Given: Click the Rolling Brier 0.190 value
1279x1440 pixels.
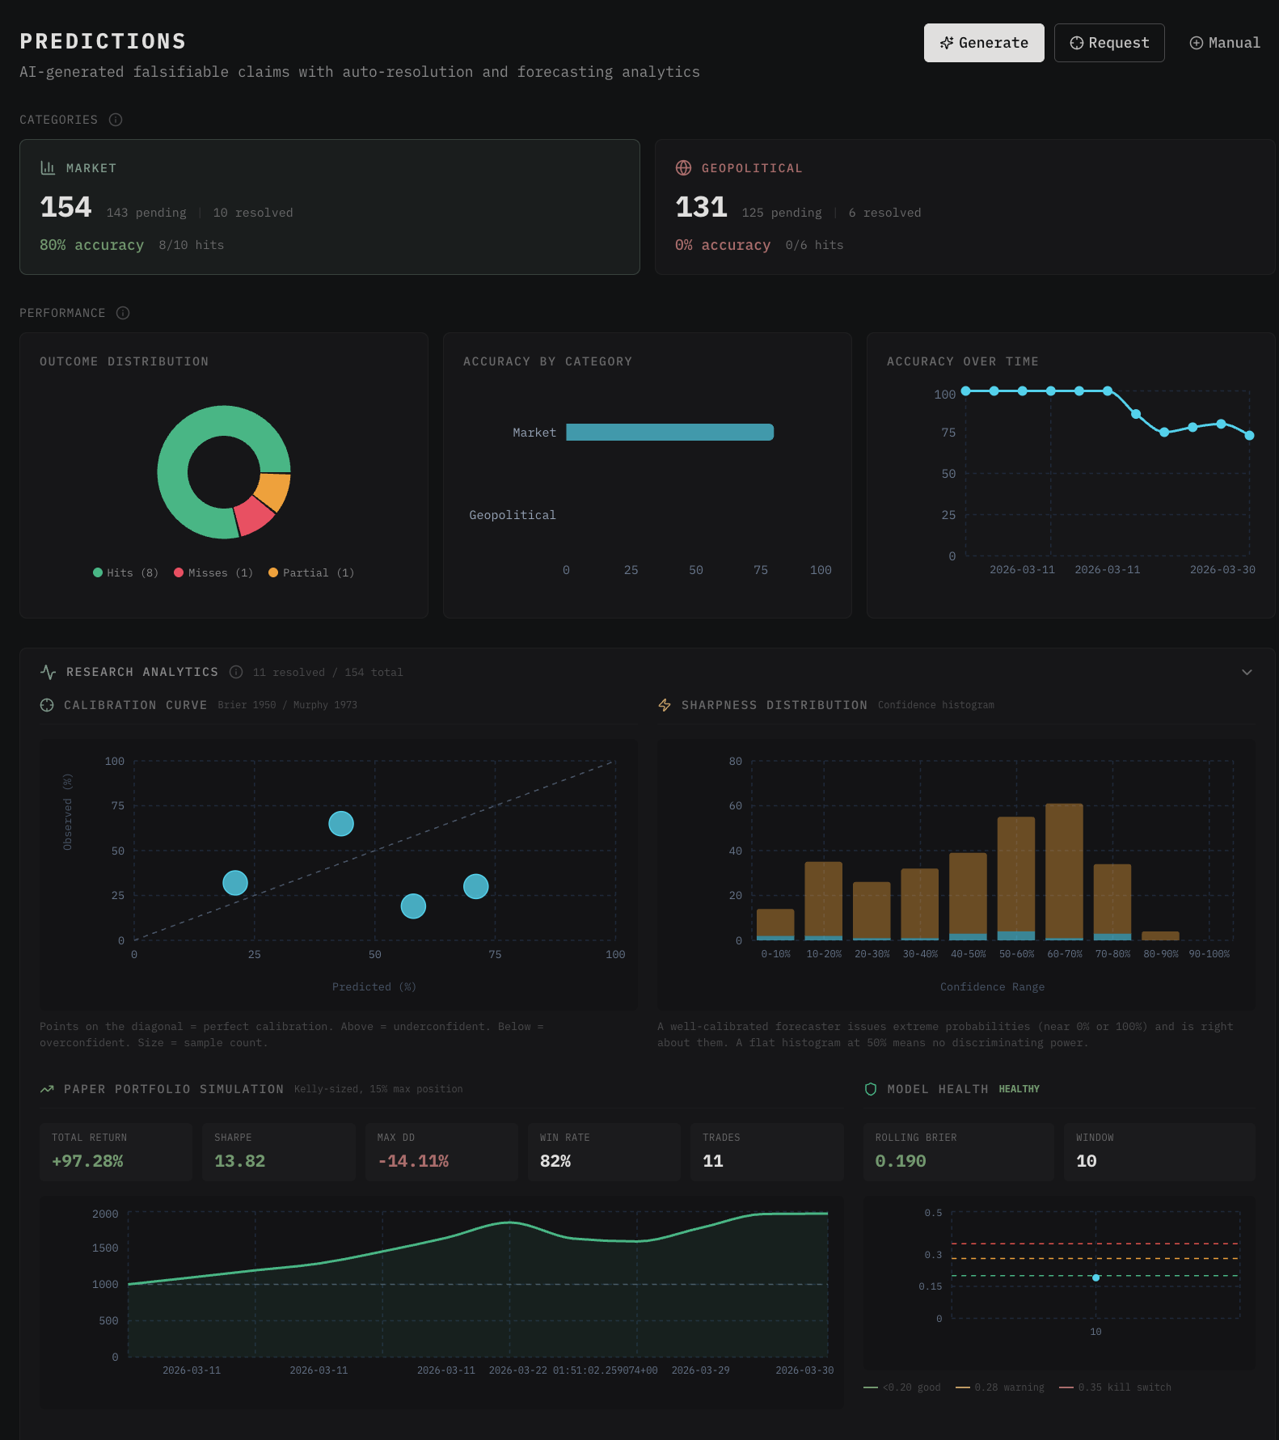Looking at the screenshot, I should coord(901,1161).
